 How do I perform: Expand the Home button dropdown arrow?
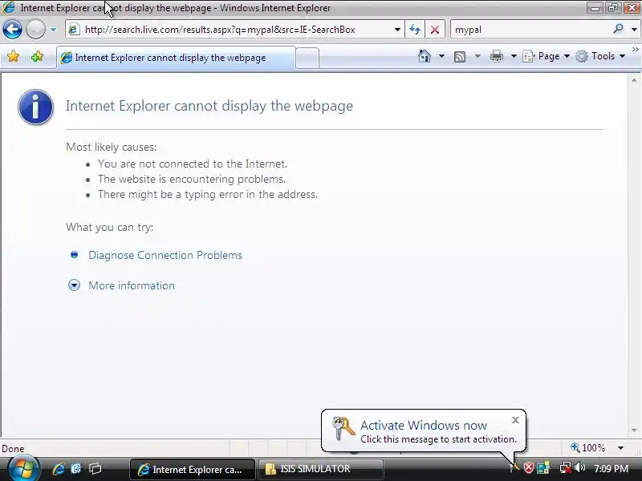441,56
